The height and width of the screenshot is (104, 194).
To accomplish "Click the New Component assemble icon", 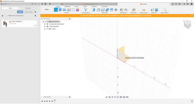I will [x=121, y=10].
